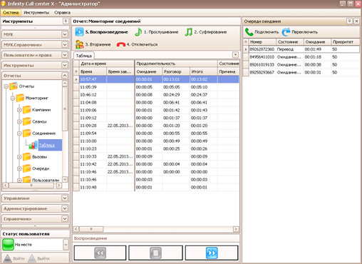Click the Соединения folder icon
Image resolution: width=362 pixels, height=264 pixels.
[26, 133]
